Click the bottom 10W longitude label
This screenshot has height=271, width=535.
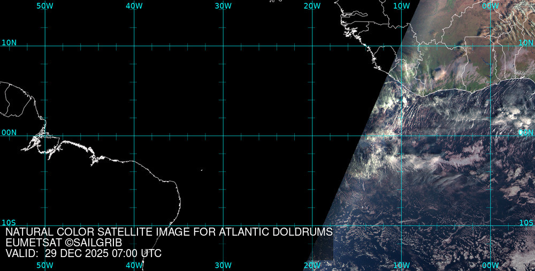(x=401, y=265)
